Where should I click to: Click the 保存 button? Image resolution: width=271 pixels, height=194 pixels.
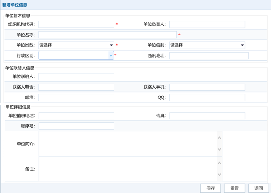[211, 188]
